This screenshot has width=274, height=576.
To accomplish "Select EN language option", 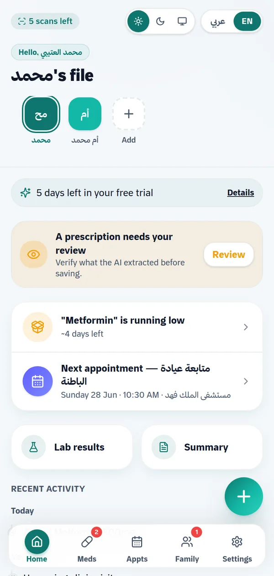I will point(247,21).
